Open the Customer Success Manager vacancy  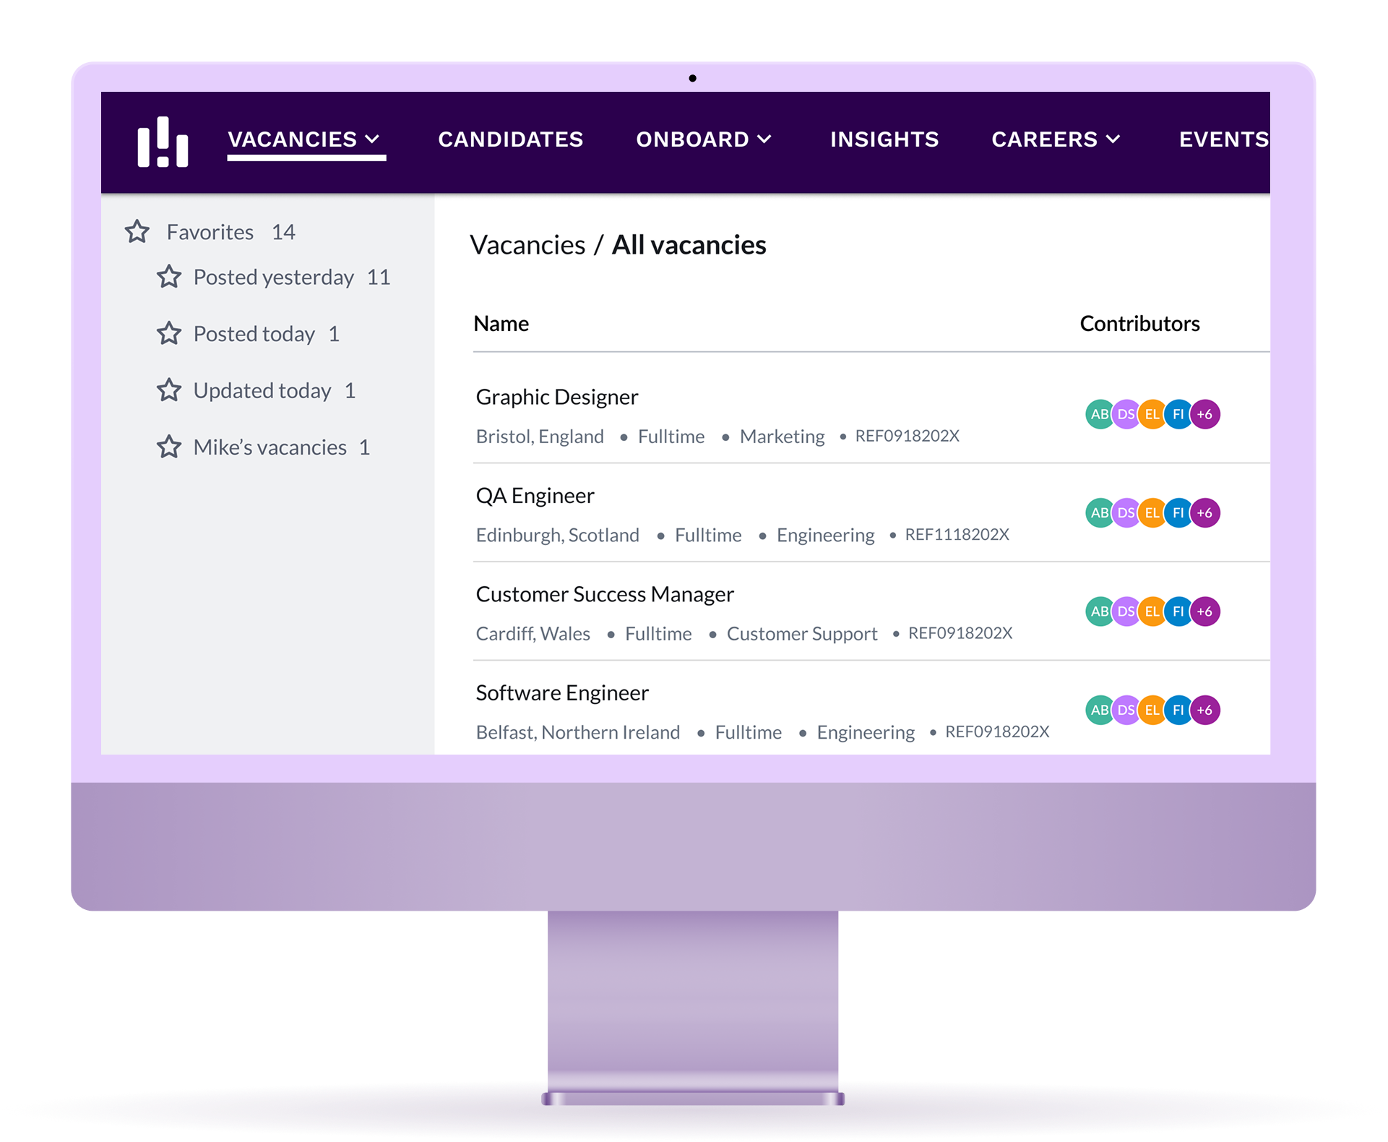coord(604,594)
